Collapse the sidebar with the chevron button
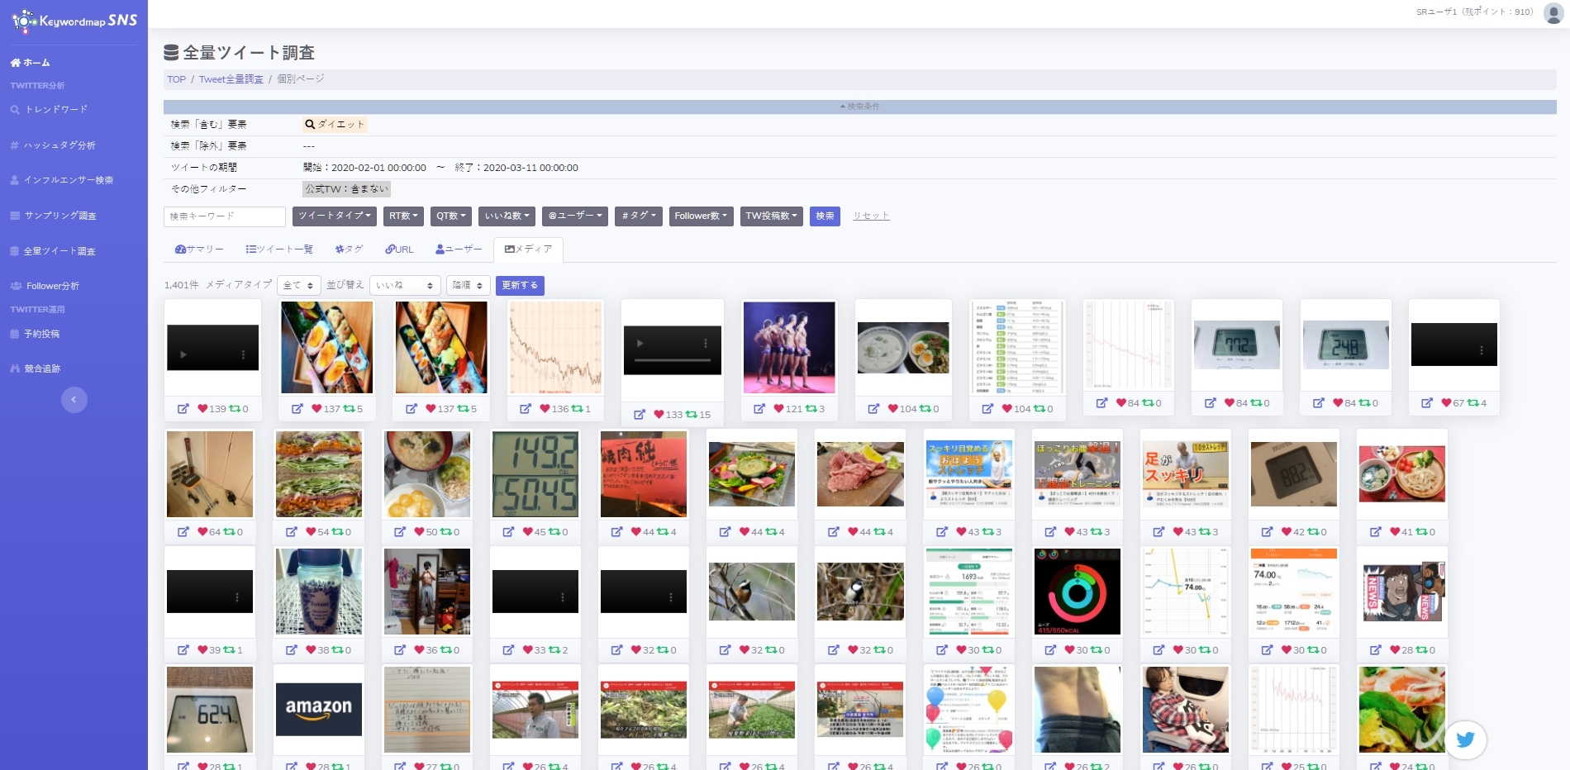Image resolution: width=1570 pixels, height=770 pixels. tap(74, 400)
